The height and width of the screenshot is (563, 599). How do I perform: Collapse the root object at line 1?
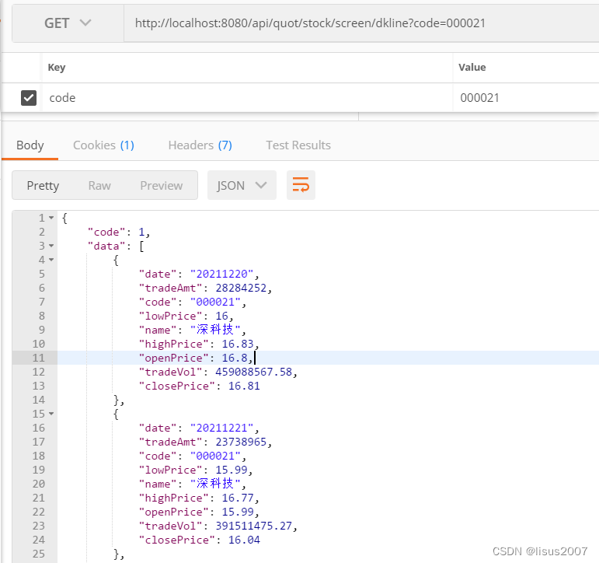click(51, 218)
